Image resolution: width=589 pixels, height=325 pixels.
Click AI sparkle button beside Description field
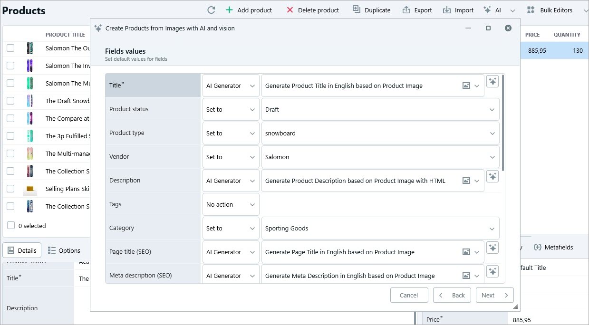[492, 176]
